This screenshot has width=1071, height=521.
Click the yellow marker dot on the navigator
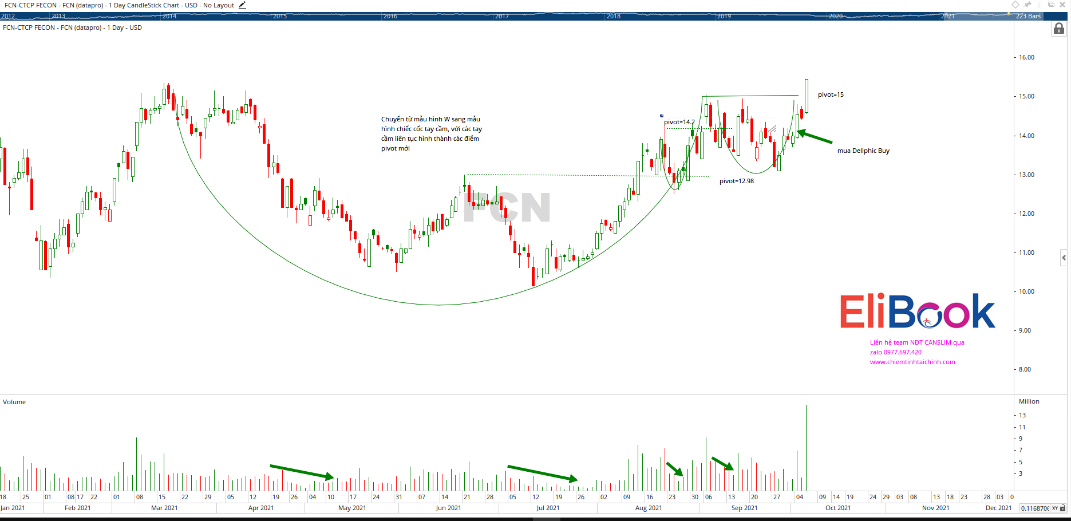(1009, 14)
